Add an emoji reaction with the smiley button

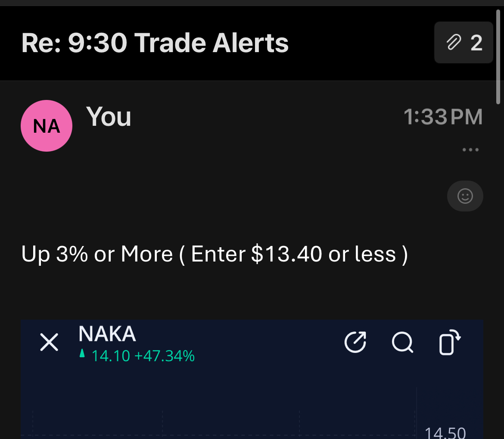click(x=465, y=196)
